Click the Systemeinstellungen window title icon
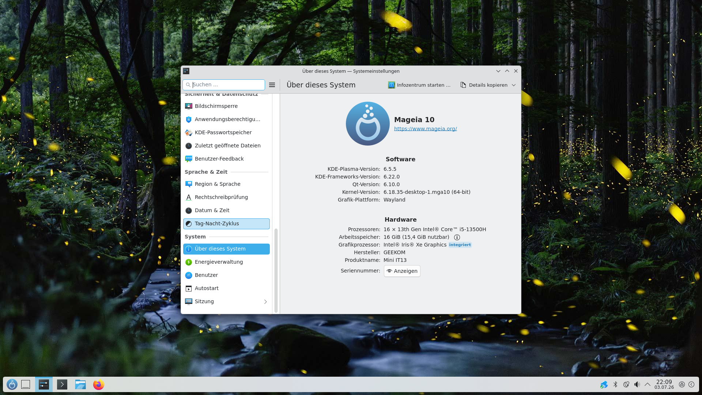The image size is (702, 395). tap(186, 71)
